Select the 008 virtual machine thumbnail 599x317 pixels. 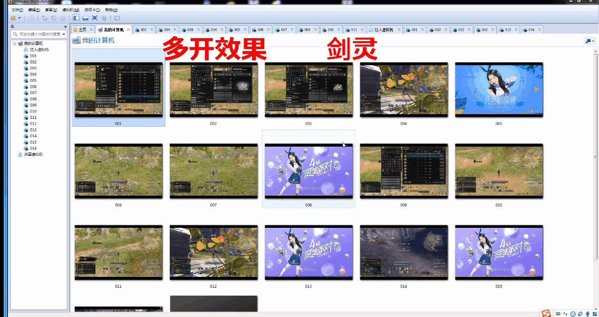[308, 171]
